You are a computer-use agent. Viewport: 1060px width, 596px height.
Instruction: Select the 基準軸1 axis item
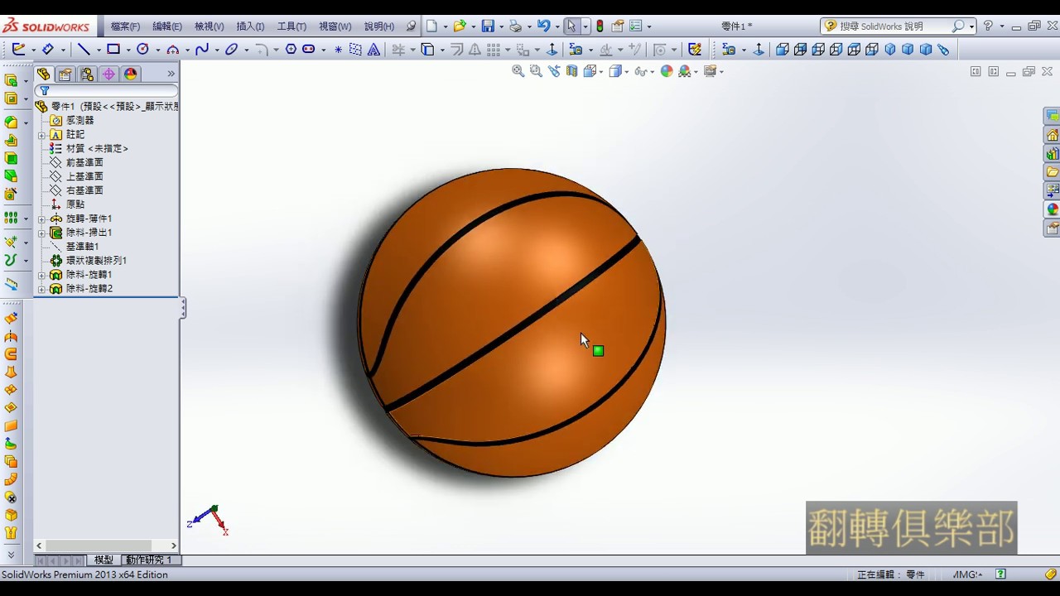coord(83,247)
